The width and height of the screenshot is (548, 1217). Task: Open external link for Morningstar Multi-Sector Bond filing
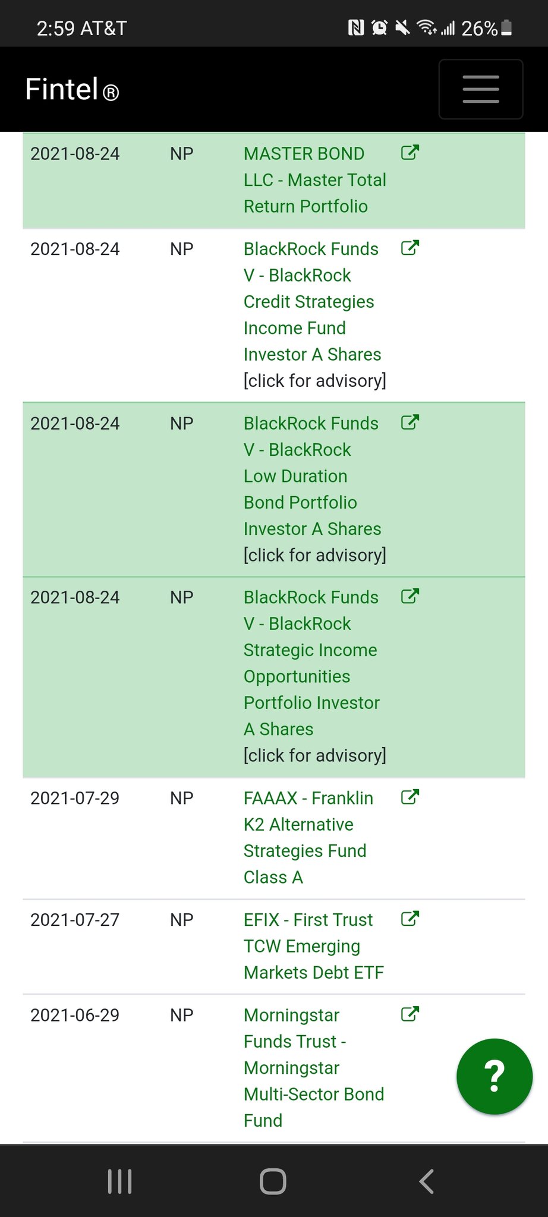click(x=410, y=1014)
